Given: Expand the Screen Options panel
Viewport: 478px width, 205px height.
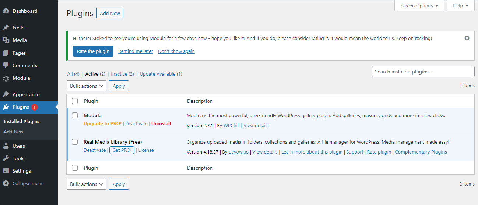Looking at the screenshot, I should [x=419, y=6].
